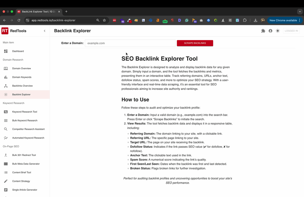
Task: Click the Grammarly G extension icon
Action: tap(187, 20)
